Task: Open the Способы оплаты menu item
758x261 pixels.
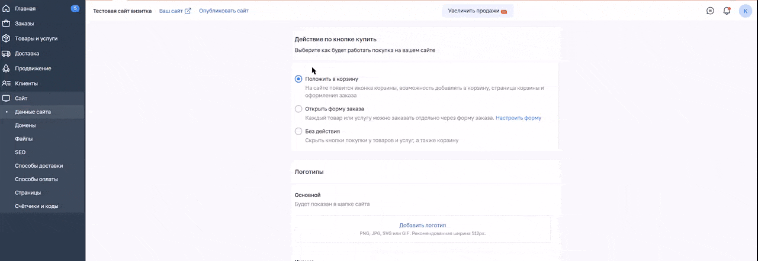Action: pyautogui.click(x=36, y=179)
